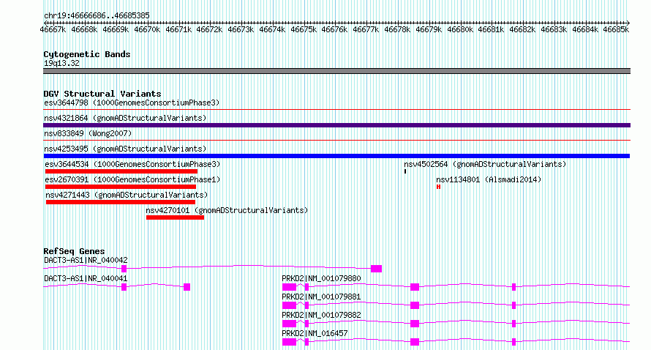Click the Cytogenetic Bands track title
651x350 pixels.
tap(87, 54)
